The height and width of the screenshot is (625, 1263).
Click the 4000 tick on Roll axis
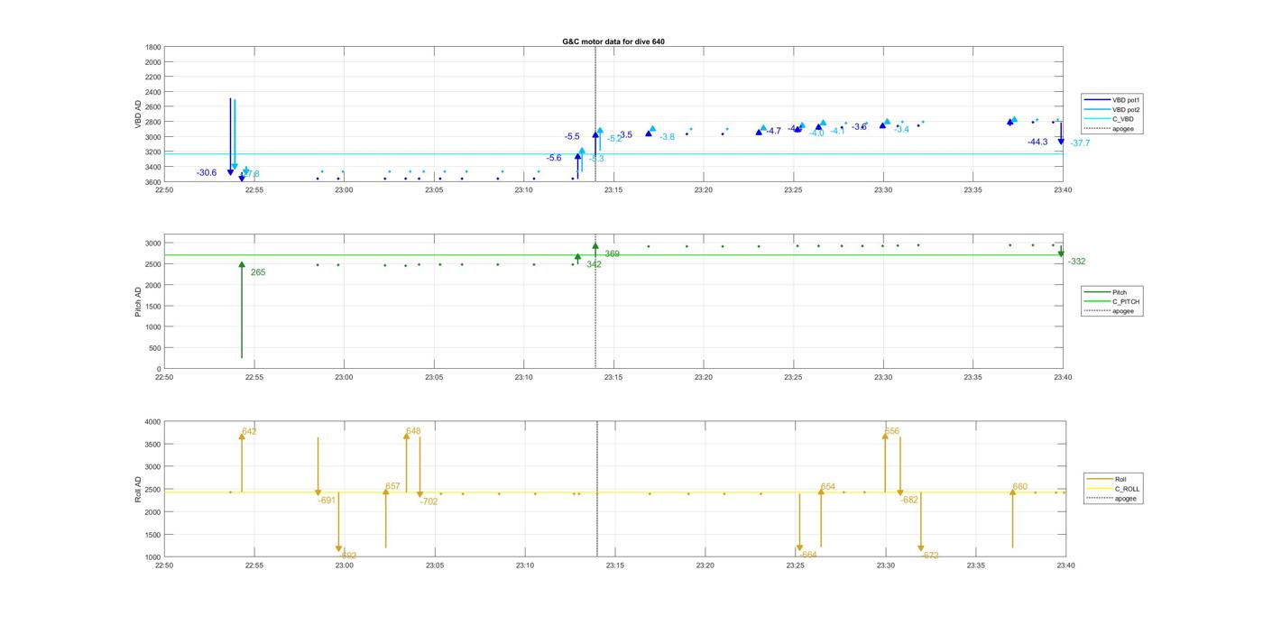(153, 422)
